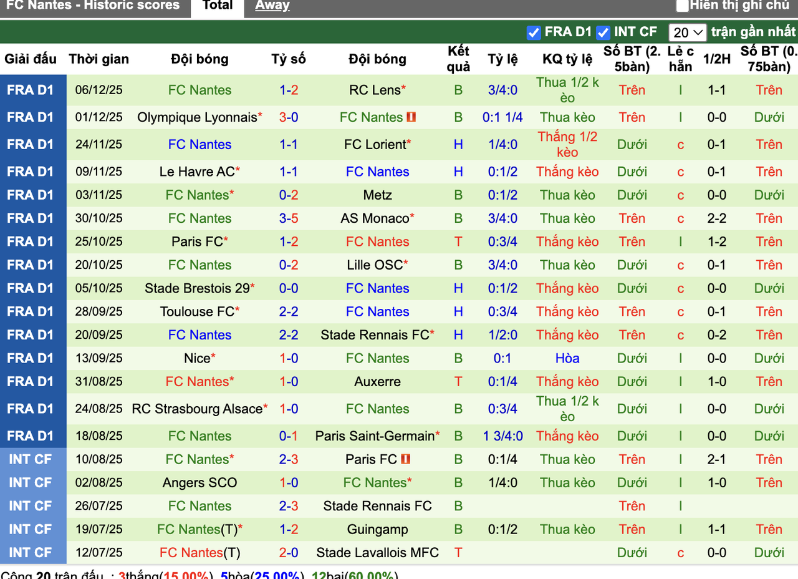Click Stade Rennais FC on 26/07/25 row
798x579 pixels.
point(377,506)
